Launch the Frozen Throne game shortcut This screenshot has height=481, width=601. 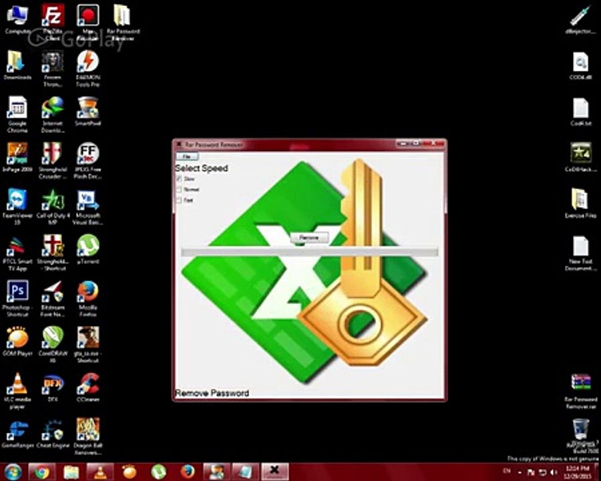53,68
